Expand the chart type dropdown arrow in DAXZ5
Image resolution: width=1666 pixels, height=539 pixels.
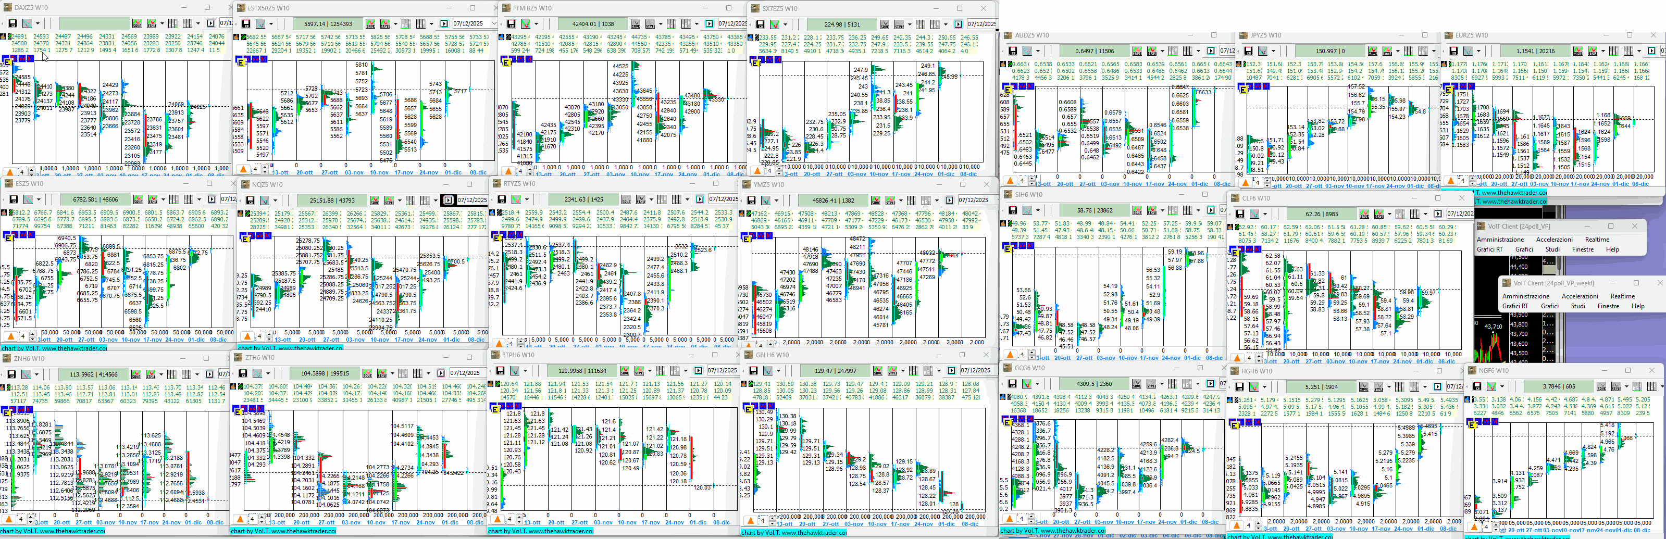click(38, 24)
